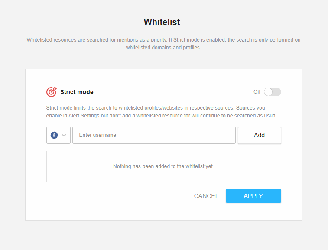The width and height of the screenshot is (328, 250).
Task: Click "Nothing has been added" placeholder text
Action: (164, 166)
